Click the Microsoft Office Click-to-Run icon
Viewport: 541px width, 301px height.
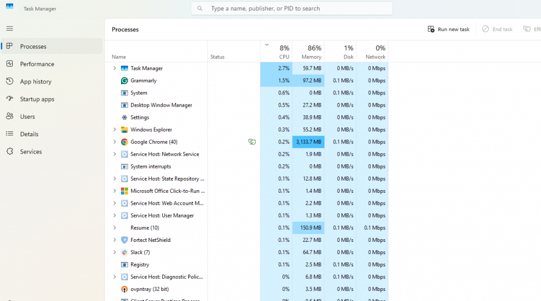(x=124, y=191)
